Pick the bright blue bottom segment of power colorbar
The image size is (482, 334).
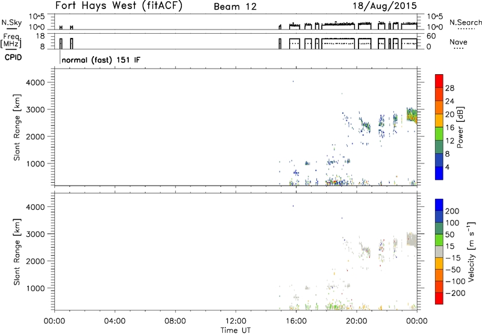[439, 173]
